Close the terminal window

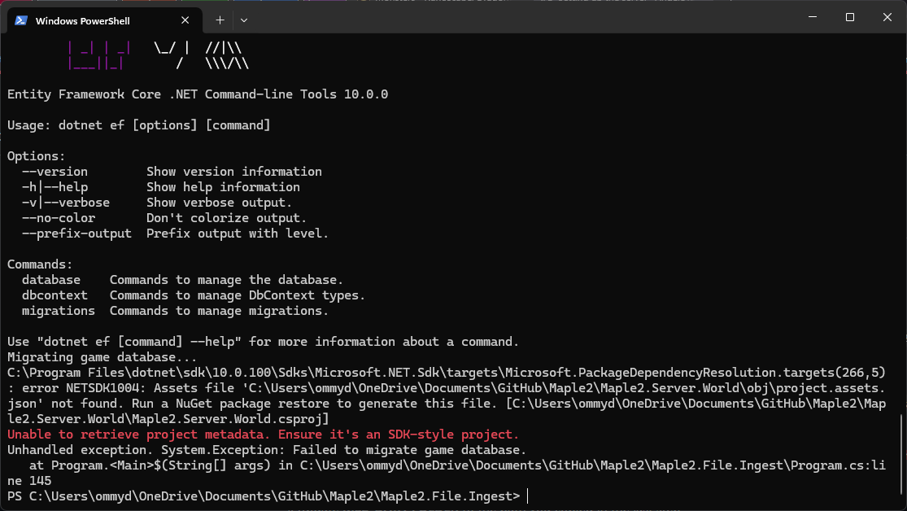click(887, 17)
